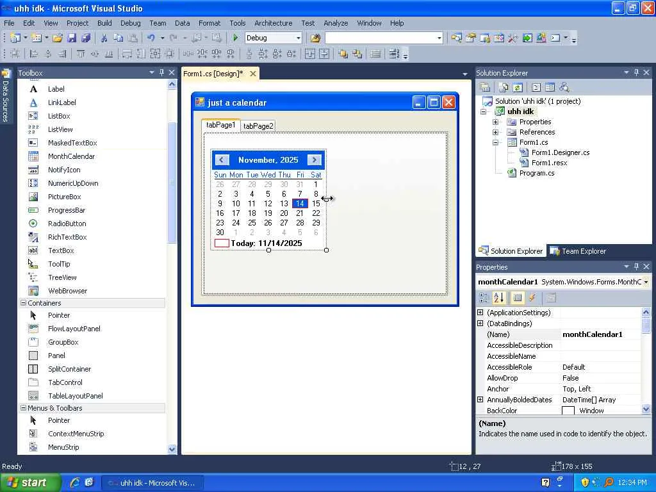Collapse the Containers toolbox group
The image size is (656, 492).
click(24, 303)
